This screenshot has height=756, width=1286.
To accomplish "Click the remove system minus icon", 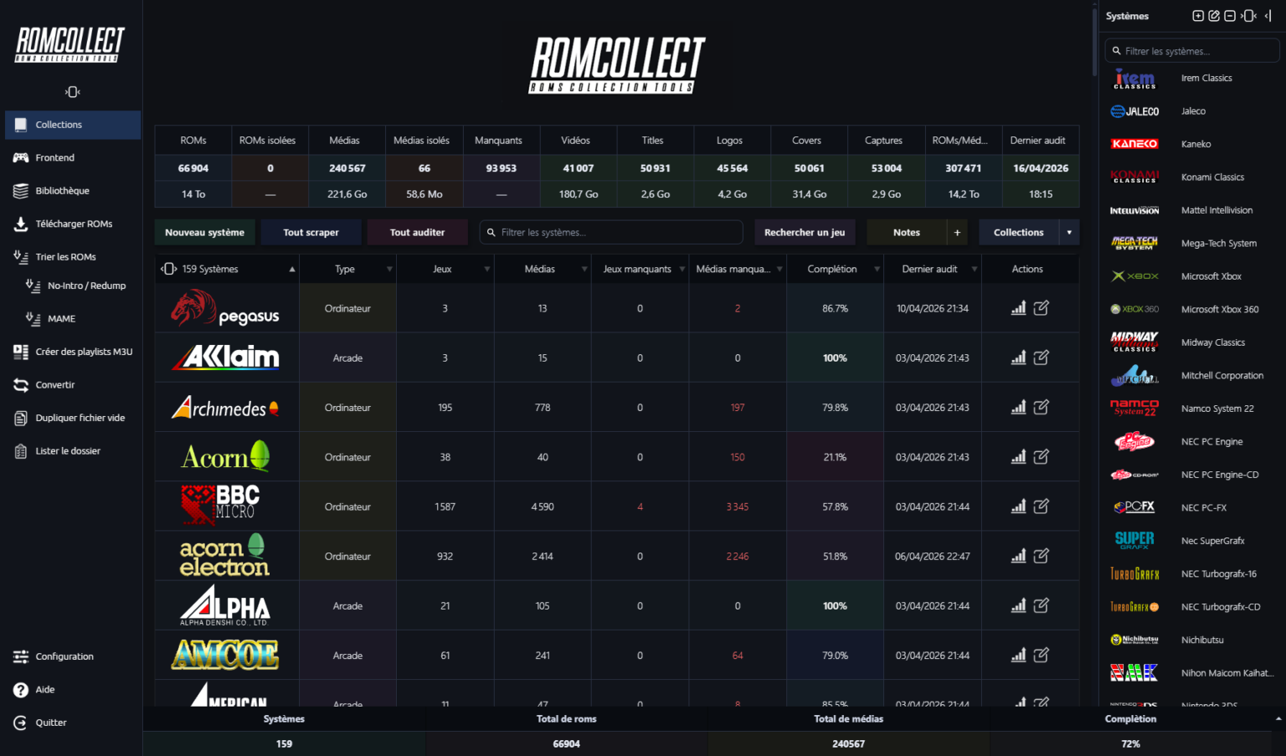I will [1230, 16].
